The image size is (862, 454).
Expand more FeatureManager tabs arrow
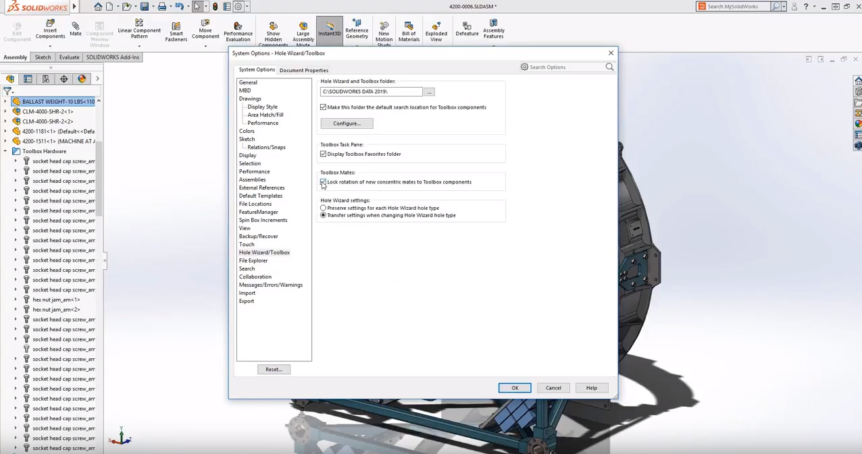[97, 79]
